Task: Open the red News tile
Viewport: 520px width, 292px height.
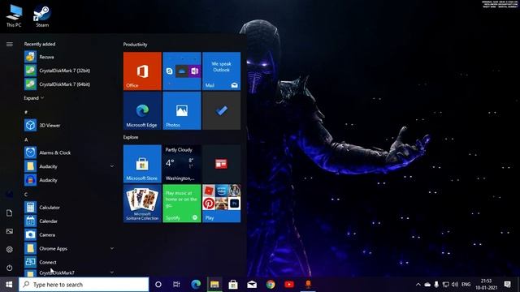Action: (x=221, y=164)
